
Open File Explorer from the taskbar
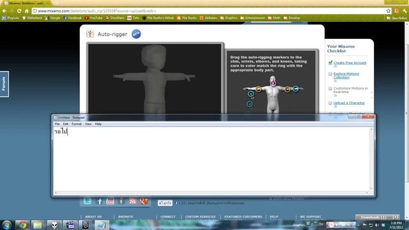[38, 225]
